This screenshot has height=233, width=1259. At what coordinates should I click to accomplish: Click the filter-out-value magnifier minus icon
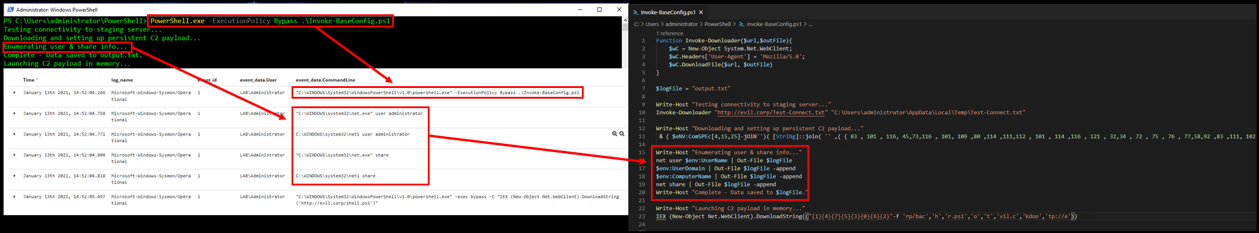(x=622, y=134)
